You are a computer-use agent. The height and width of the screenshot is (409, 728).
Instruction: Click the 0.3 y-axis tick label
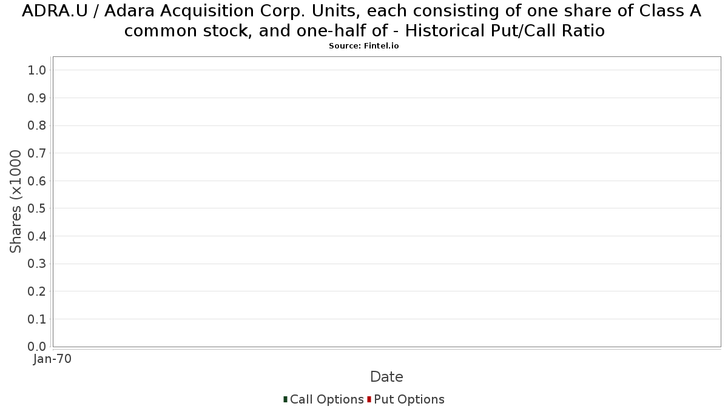[x=37, y=264]
